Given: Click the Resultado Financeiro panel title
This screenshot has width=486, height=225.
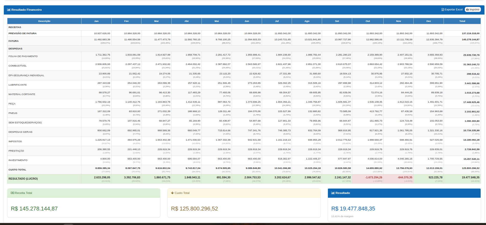Looking at the screenshot, I should [27, 10].
